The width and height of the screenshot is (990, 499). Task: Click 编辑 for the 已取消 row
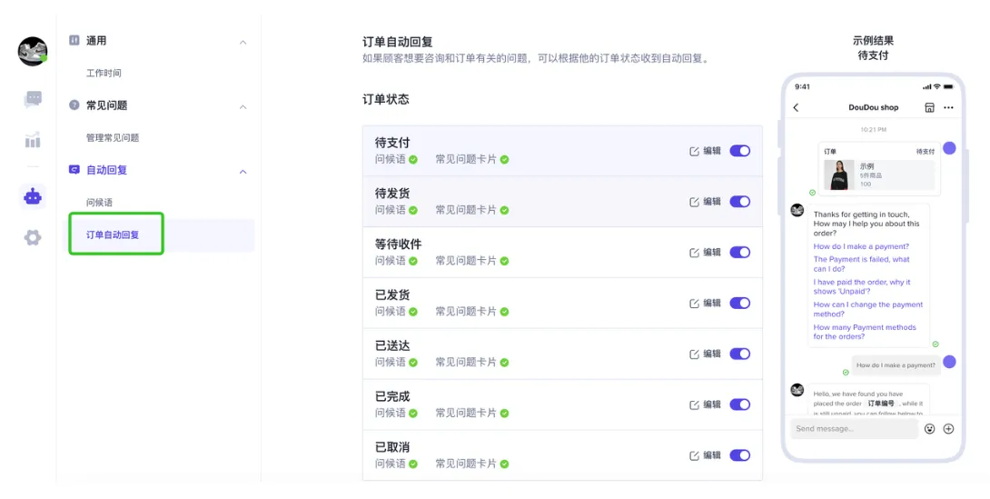click(x=711, y=455)
